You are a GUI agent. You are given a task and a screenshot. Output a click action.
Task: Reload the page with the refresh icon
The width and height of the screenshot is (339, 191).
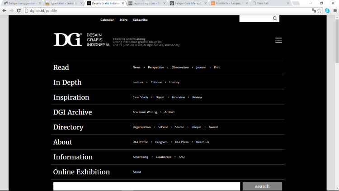pos(19,10)
